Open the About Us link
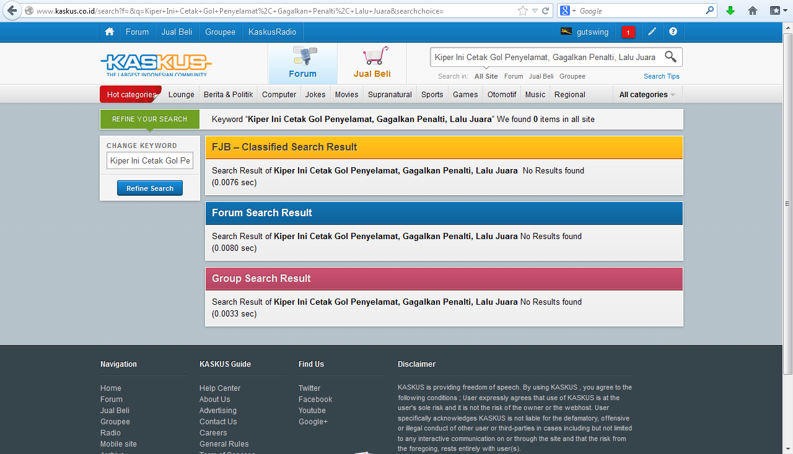 point(215,399)
